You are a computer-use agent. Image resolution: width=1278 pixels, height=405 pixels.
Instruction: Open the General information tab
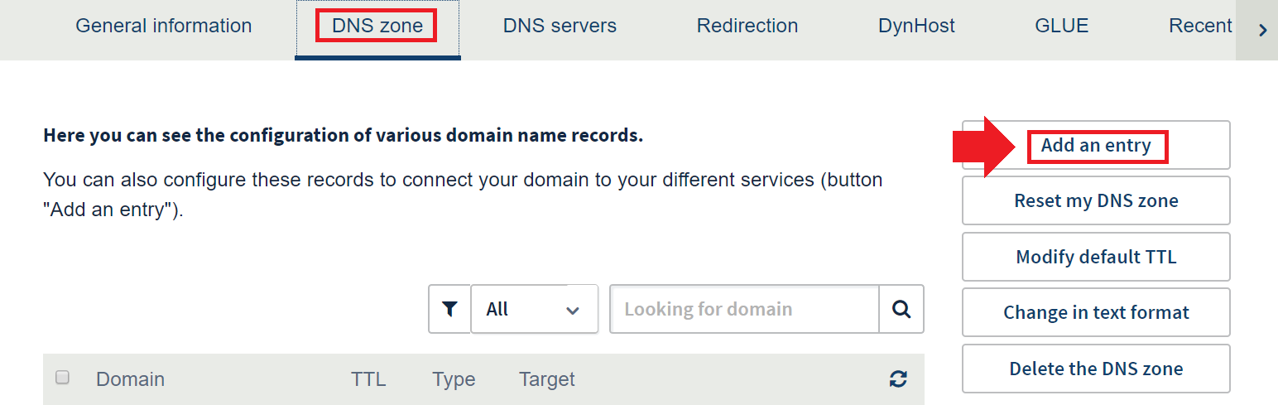pyautogui.click(x=164, y=27)
